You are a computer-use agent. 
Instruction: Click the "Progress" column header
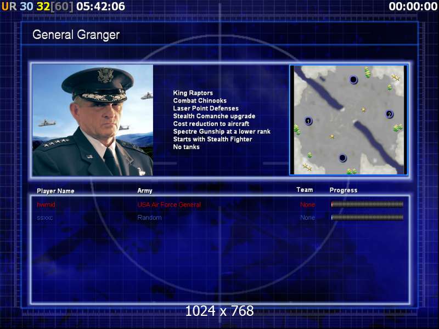click(344, 190)
